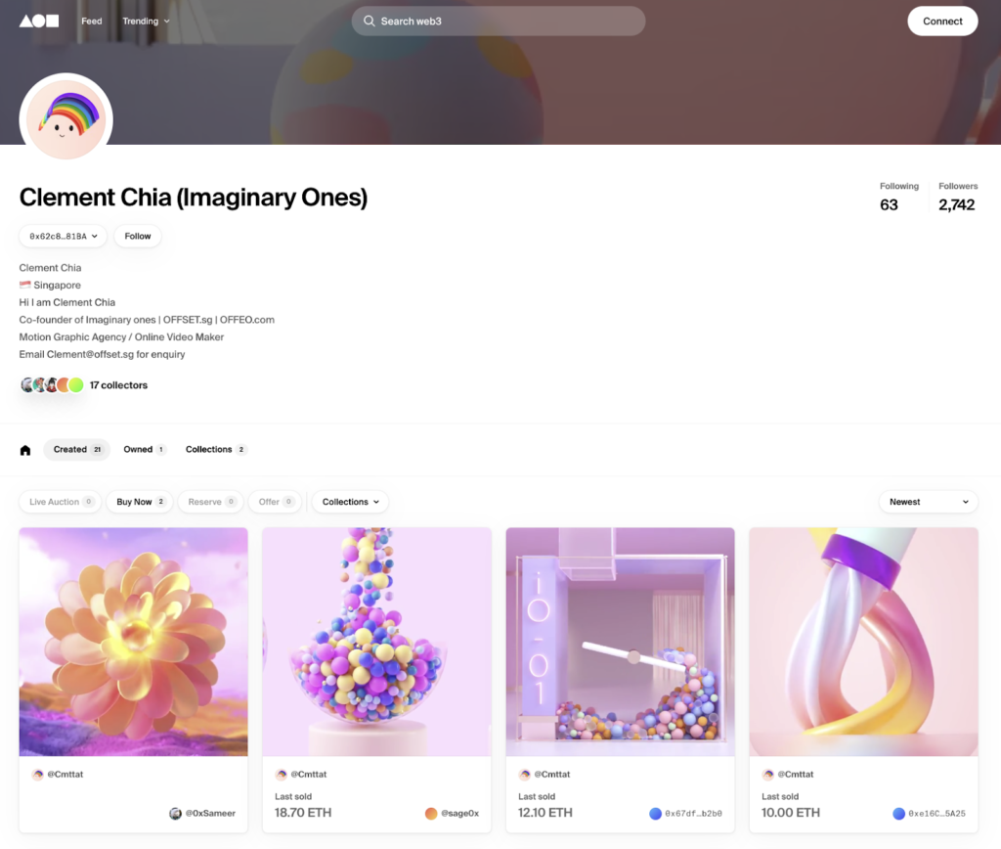
Task: Open the Collections filter dropdown
Action: 350,502
